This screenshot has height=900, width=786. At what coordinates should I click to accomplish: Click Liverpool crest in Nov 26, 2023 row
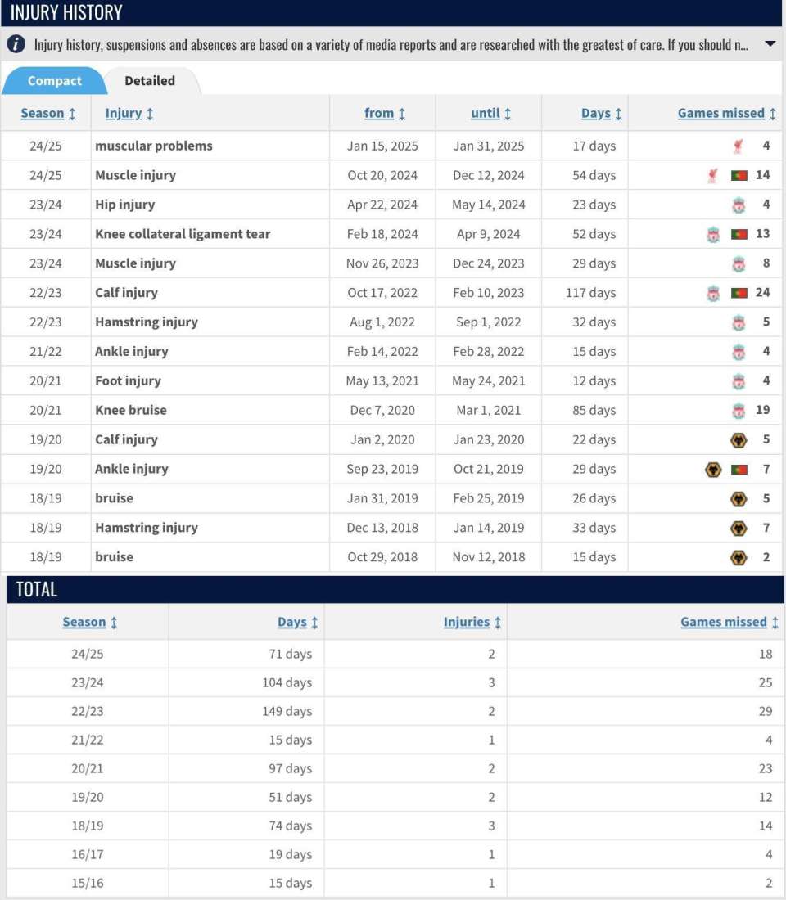point(739,264)
